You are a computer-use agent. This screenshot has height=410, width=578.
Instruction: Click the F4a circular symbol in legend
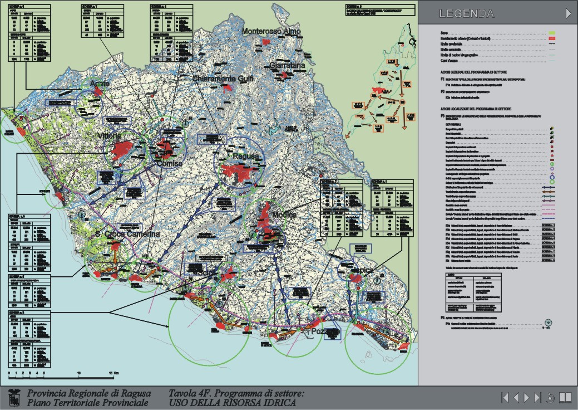click(x=547, y=323)
